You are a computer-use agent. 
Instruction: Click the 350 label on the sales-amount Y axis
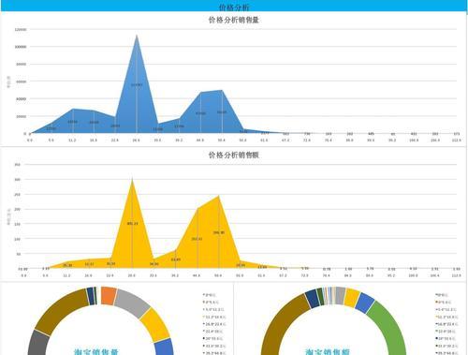[x=18, y=165]
